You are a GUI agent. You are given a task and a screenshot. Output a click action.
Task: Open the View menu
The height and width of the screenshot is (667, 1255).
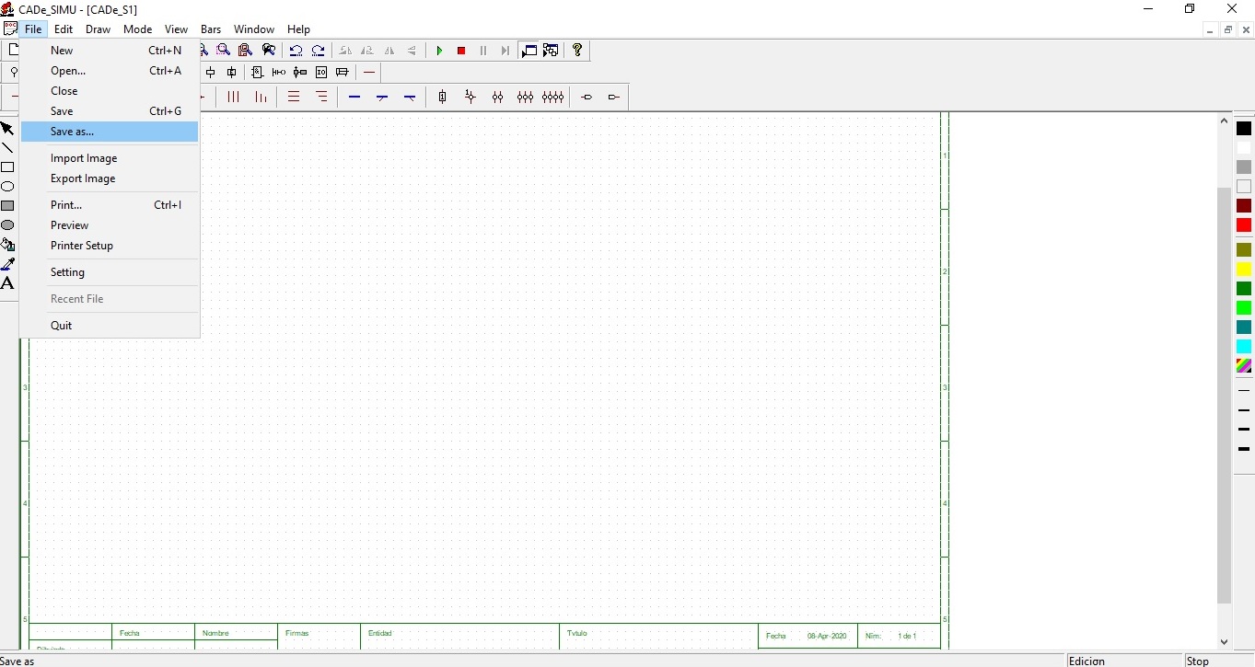tap(176, 29)
